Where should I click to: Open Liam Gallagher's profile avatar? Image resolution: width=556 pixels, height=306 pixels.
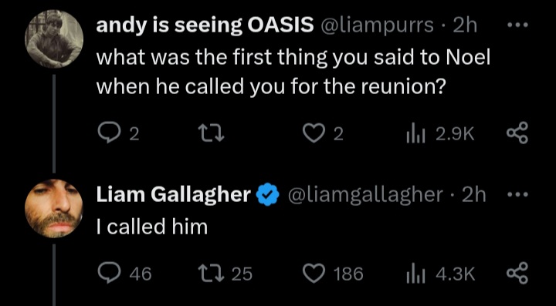(x=54, y=208)
